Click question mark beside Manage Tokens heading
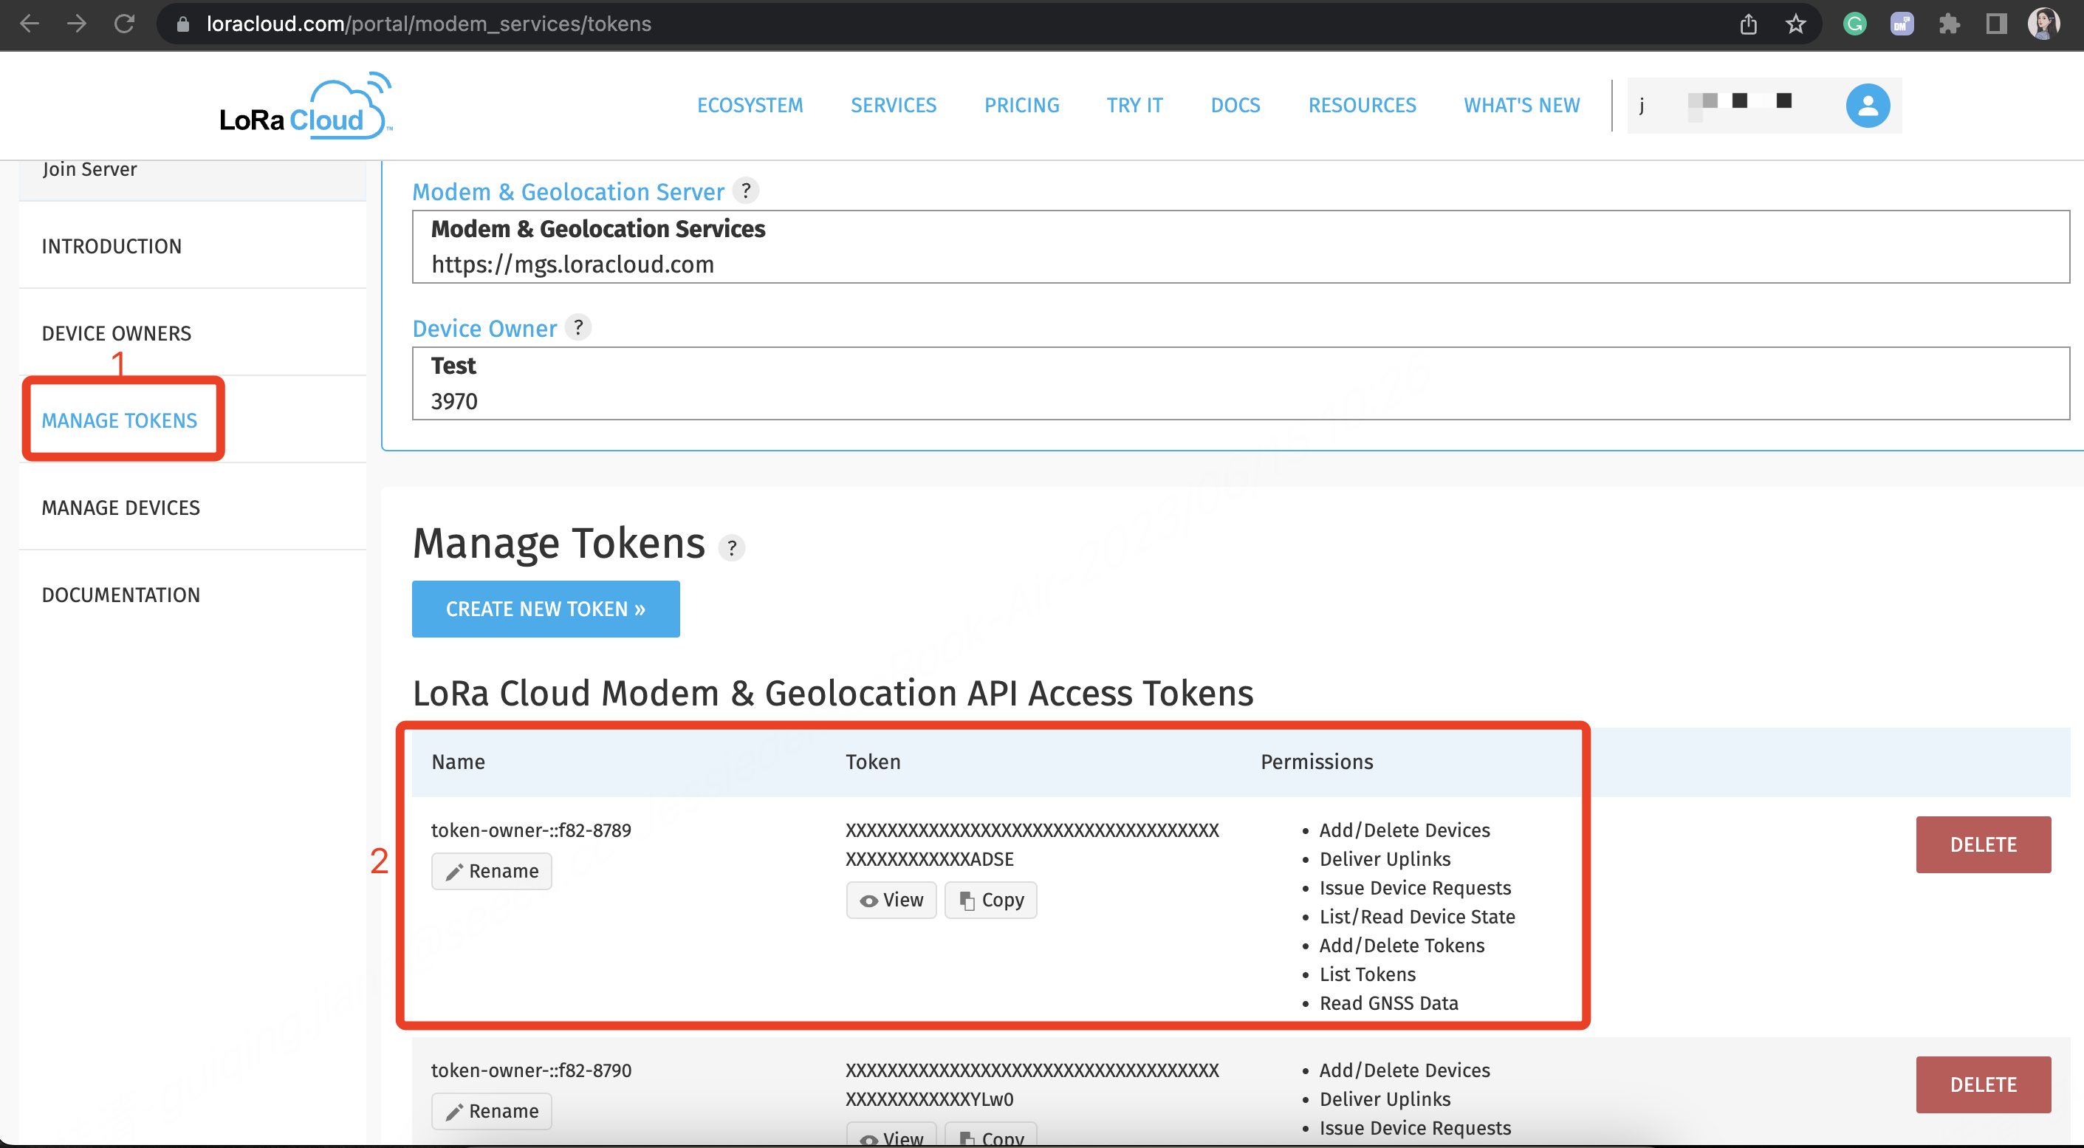Viewport: 2084px width, 1148px height. point(731,547)
